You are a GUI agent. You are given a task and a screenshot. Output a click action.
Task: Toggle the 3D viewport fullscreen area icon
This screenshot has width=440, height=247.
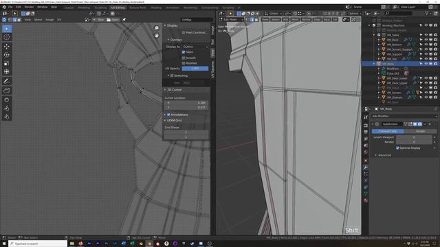(x=354, y=20)
